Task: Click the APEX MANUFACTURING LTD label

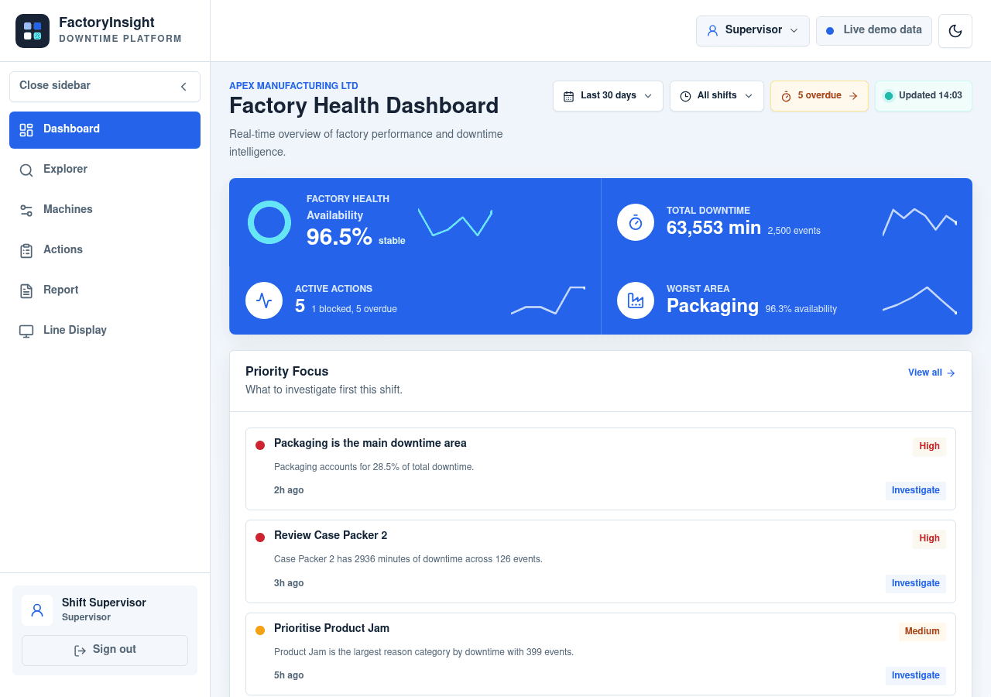Action: tap(293, 86)
